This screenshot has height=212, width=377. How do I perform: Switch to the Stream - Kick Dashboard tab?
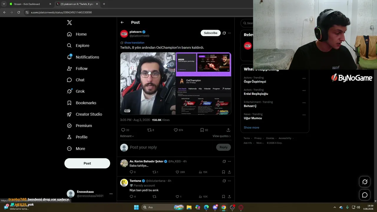click(x=30, y=4)
